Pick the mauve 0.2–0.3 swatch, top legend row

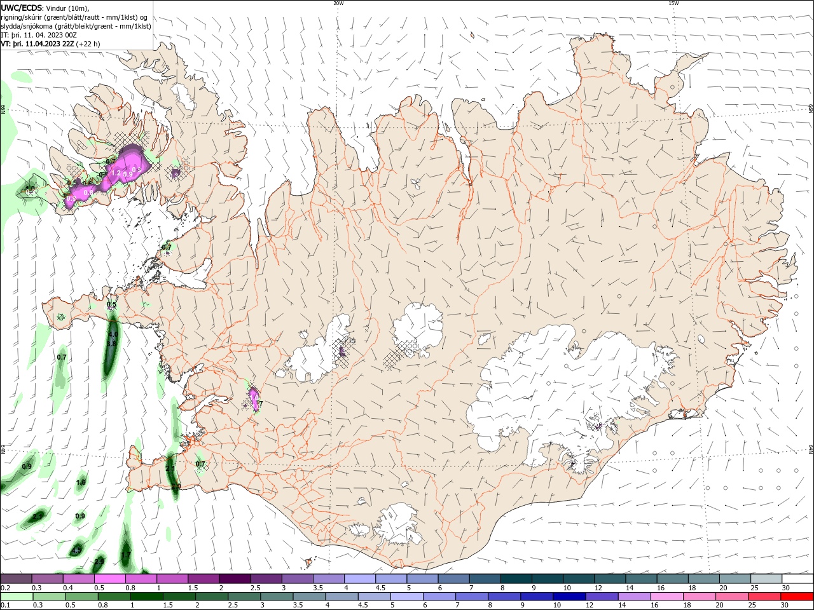click(x=16, y=579)
